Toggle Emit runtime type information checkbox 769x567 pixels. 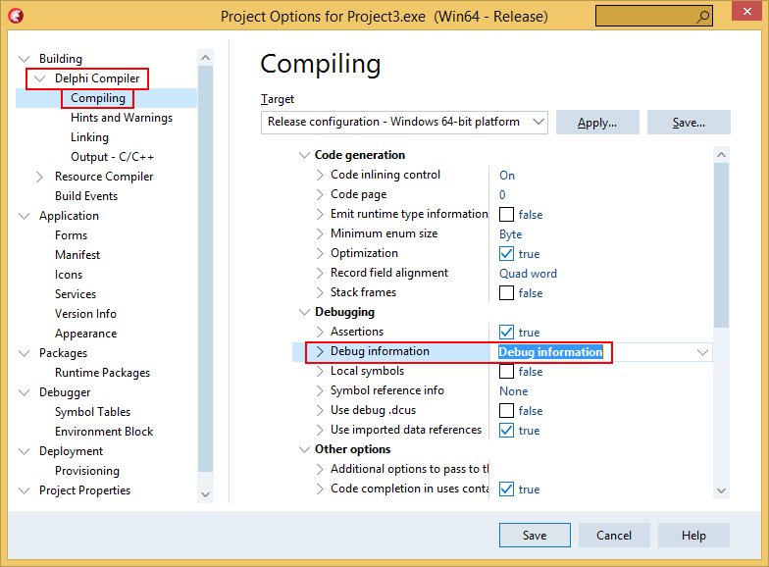pyautogui.click(x=506, y=214)
